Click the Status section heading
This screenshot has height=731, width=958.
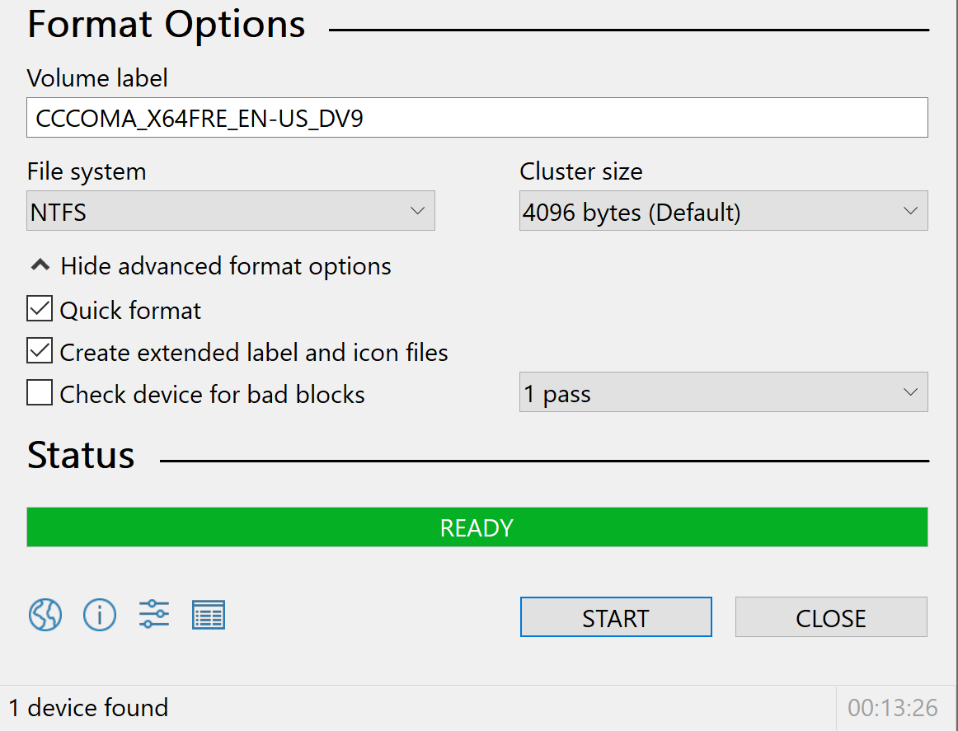pos(81,455)
